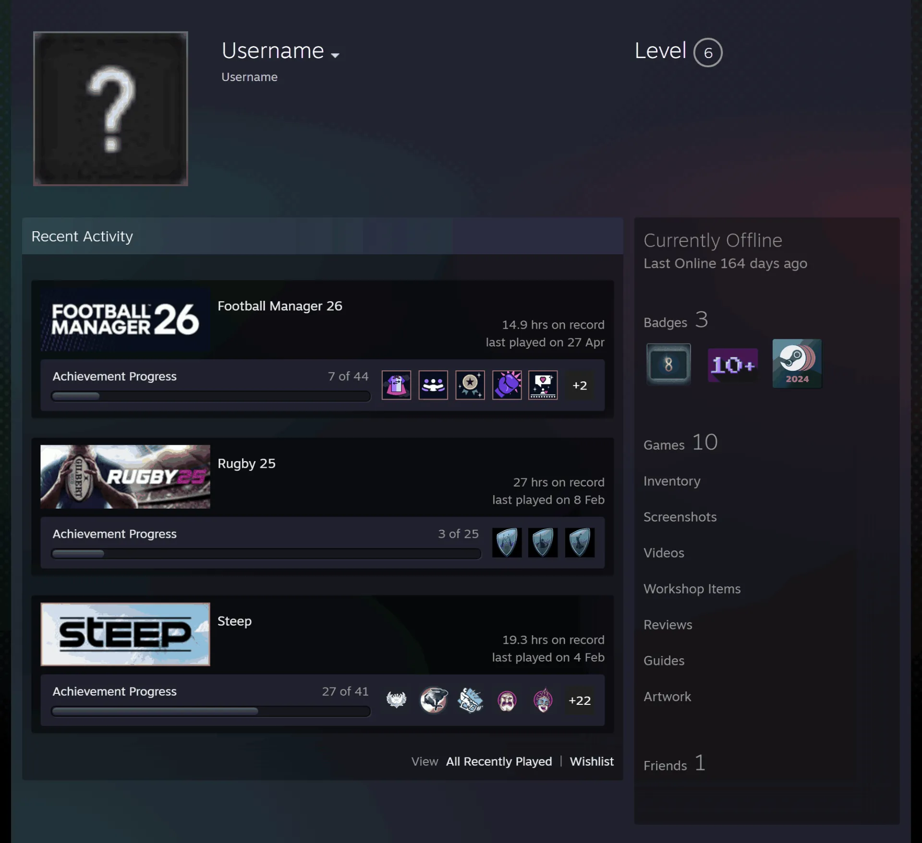Viewport: 922px width, 843px height.
Task: Click the three-people team achievement icon
Action: click(x=433, y=385)
